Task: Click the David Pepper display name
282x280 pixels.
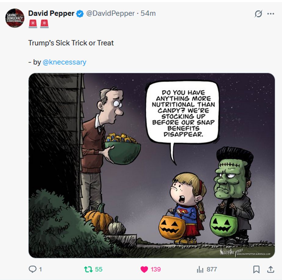Action: point(51,13)
